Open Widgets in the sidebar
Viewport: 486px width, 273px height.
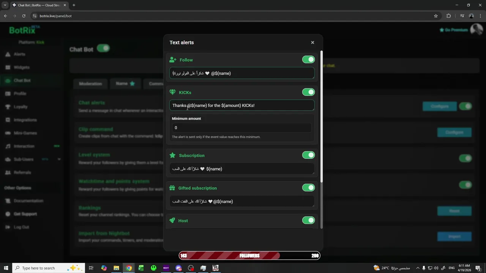(x=21, y=67)
